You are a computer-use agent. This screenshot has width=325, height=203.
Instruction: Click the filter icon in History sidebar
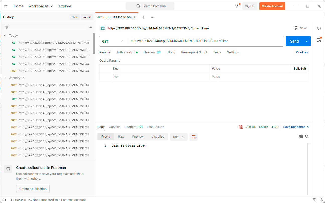click(7, 27)
